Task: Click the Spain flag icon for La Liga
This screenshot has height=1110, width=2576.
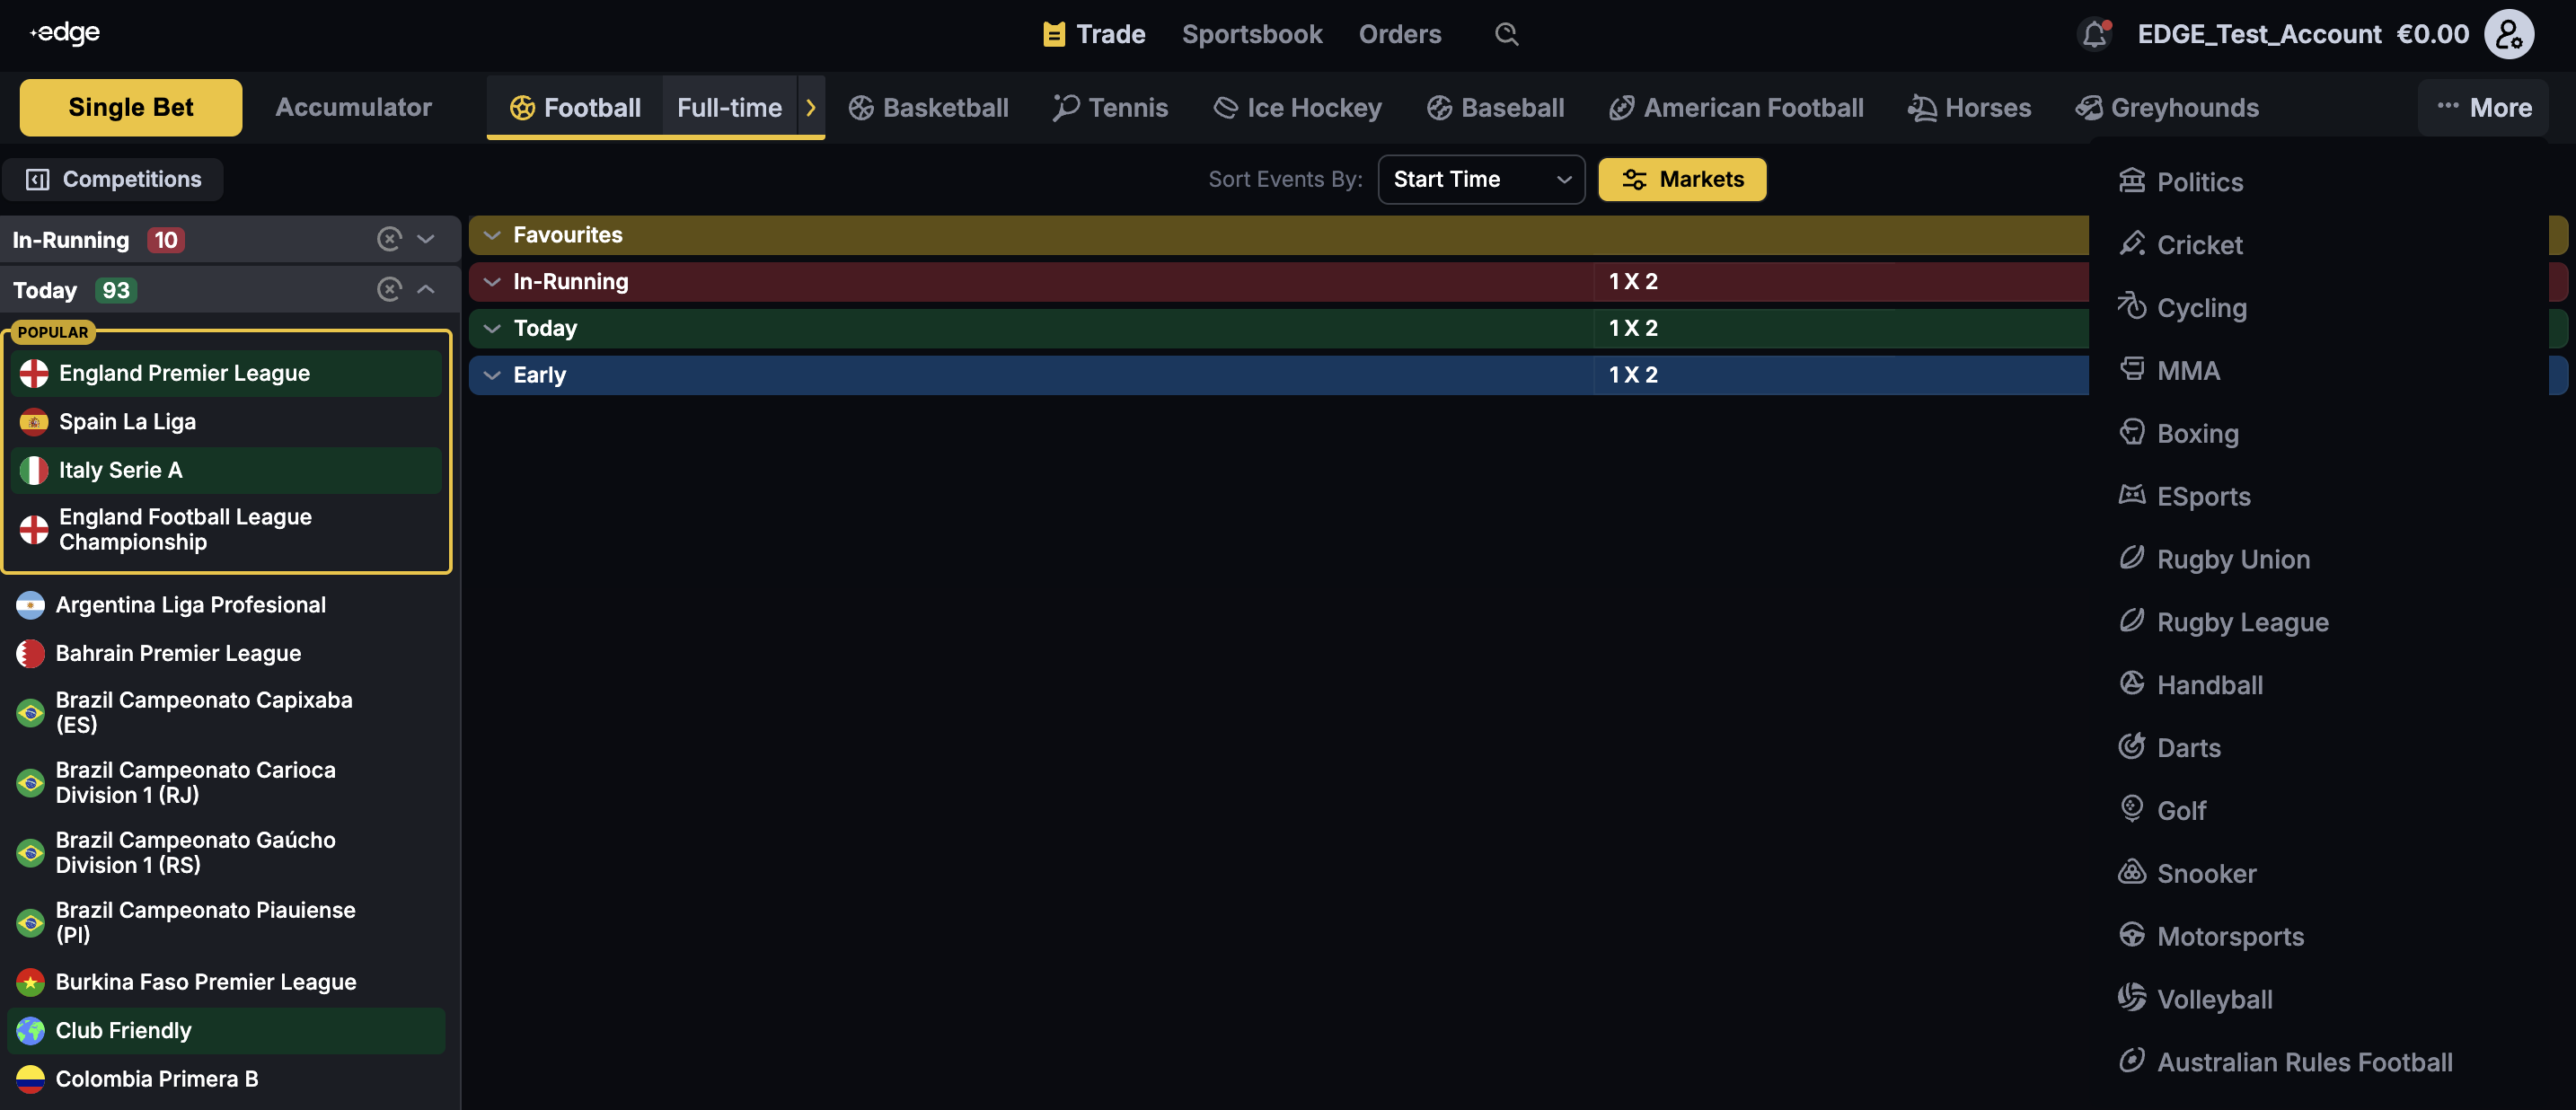Action: tap(34, 422)
